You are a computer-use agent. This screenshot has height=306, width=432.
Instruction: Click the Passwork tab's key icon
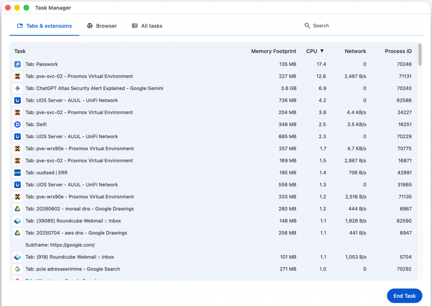coord(17,64)
